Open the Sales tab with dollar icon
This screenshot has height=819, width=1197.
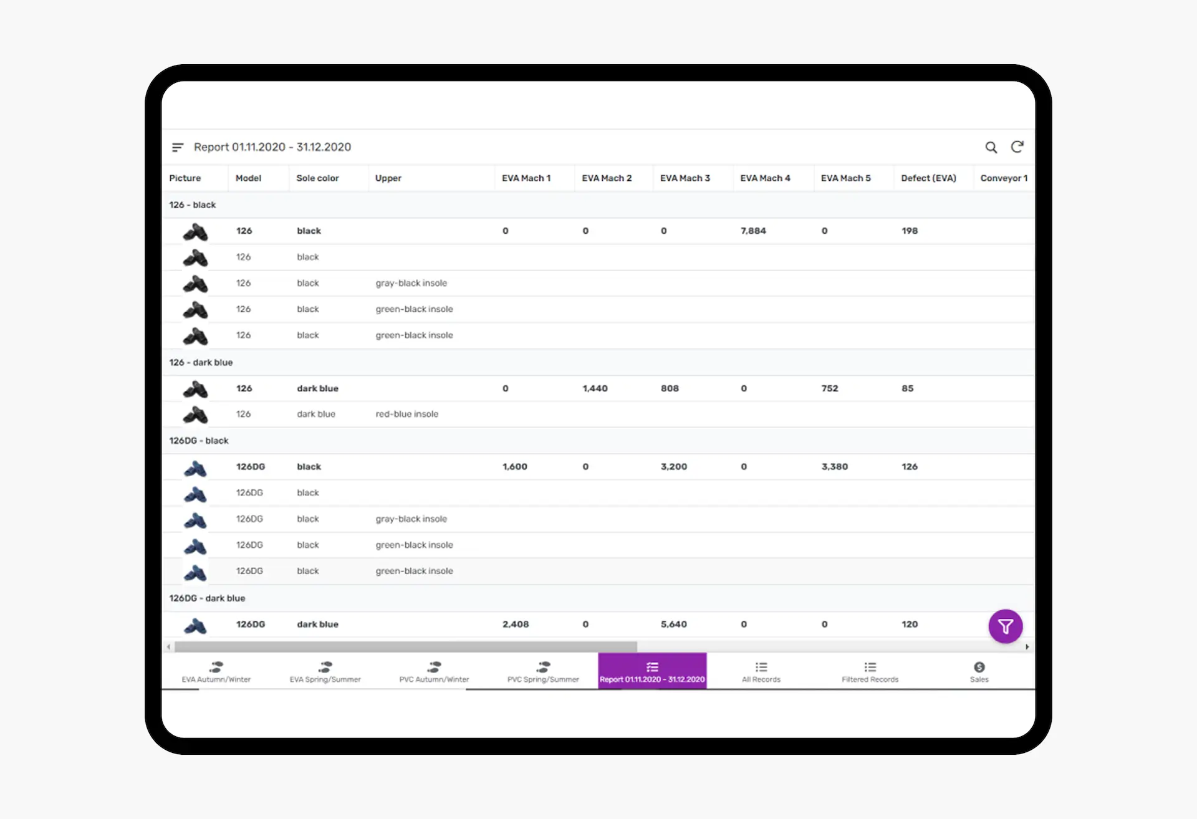coord(979,672)
